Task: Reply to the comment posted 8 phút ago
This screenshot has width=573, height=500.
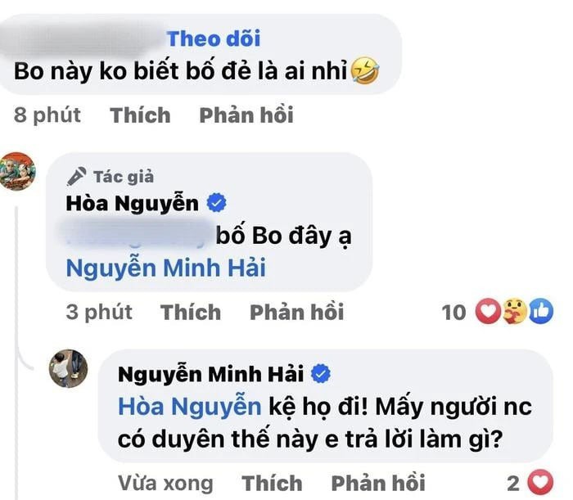Action: 246,115
